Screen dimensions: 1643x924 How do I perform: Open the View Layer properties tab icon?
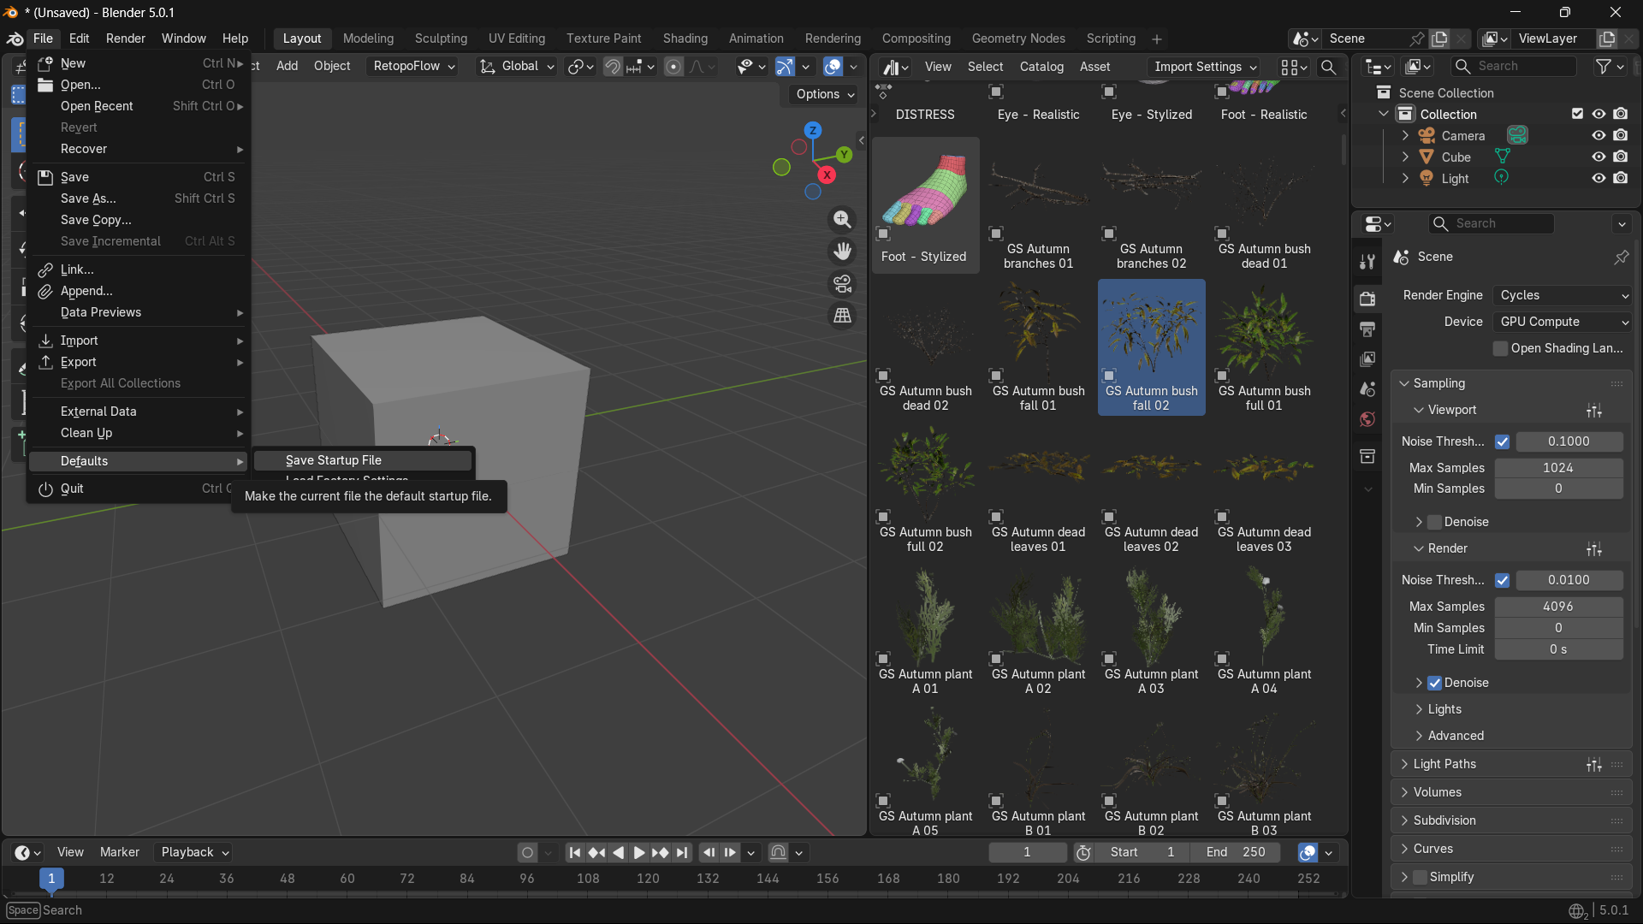pos(1367,359)
